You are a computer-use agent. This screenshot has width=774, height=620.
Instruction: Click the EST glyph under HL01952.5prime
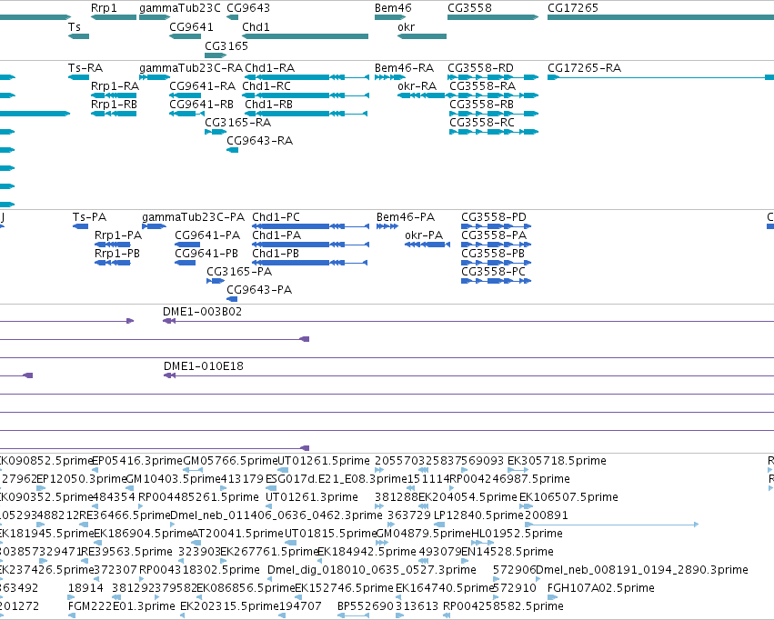click(483, 543)
